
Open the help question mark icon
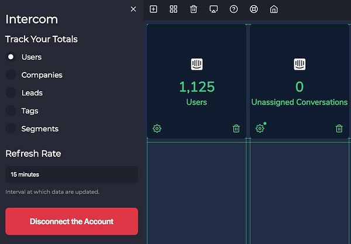click(x=233, y=9)
